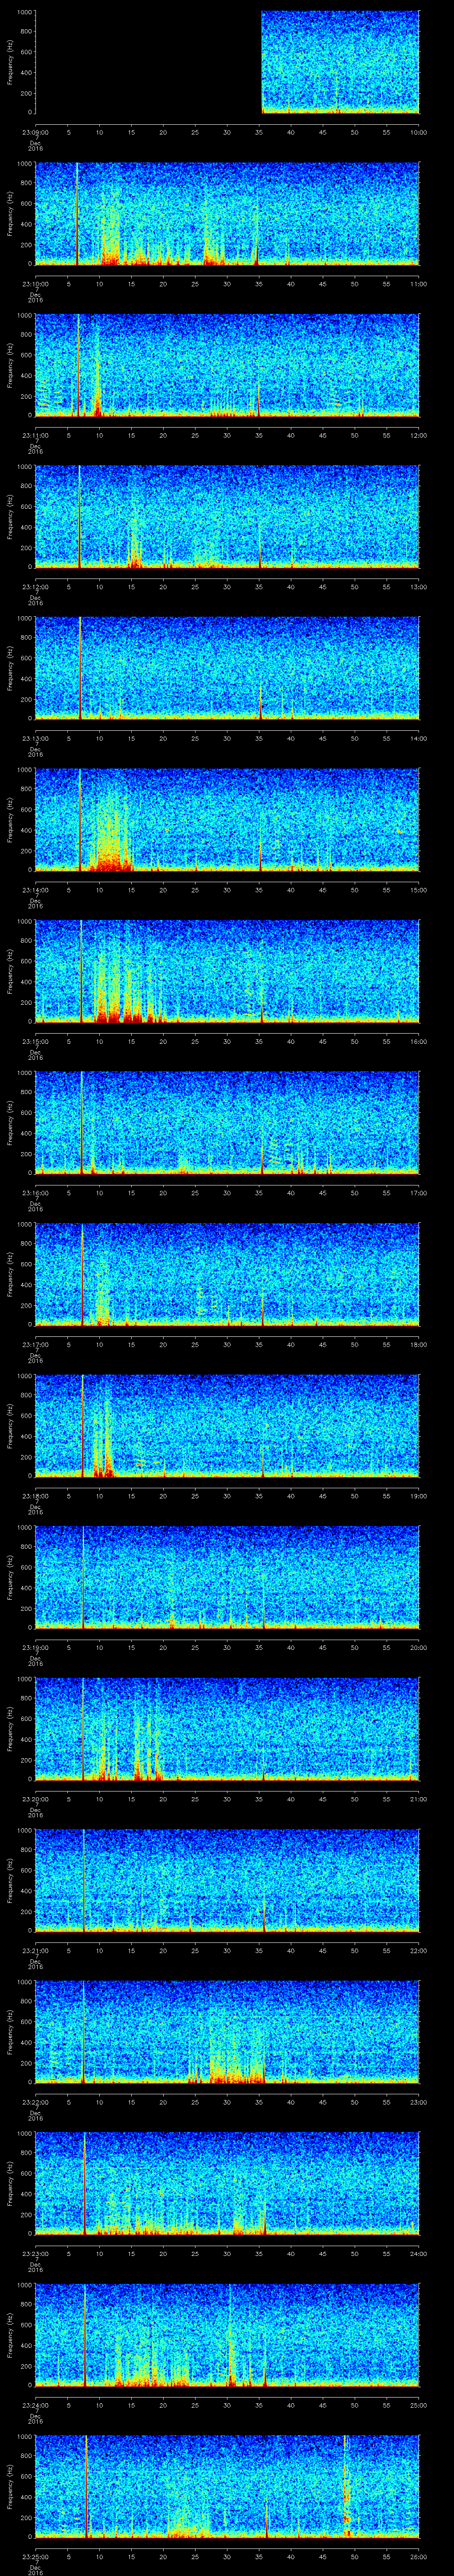Screen dimensions: 454x2576
Task: Click the 23:15:00 time axis label
Action: [x=36, y=1041]
